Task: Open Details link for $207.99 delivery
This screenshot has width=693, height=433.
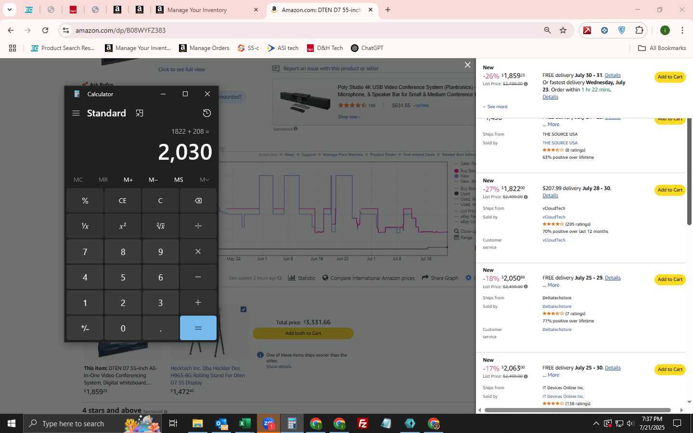Action: [550, 196]
